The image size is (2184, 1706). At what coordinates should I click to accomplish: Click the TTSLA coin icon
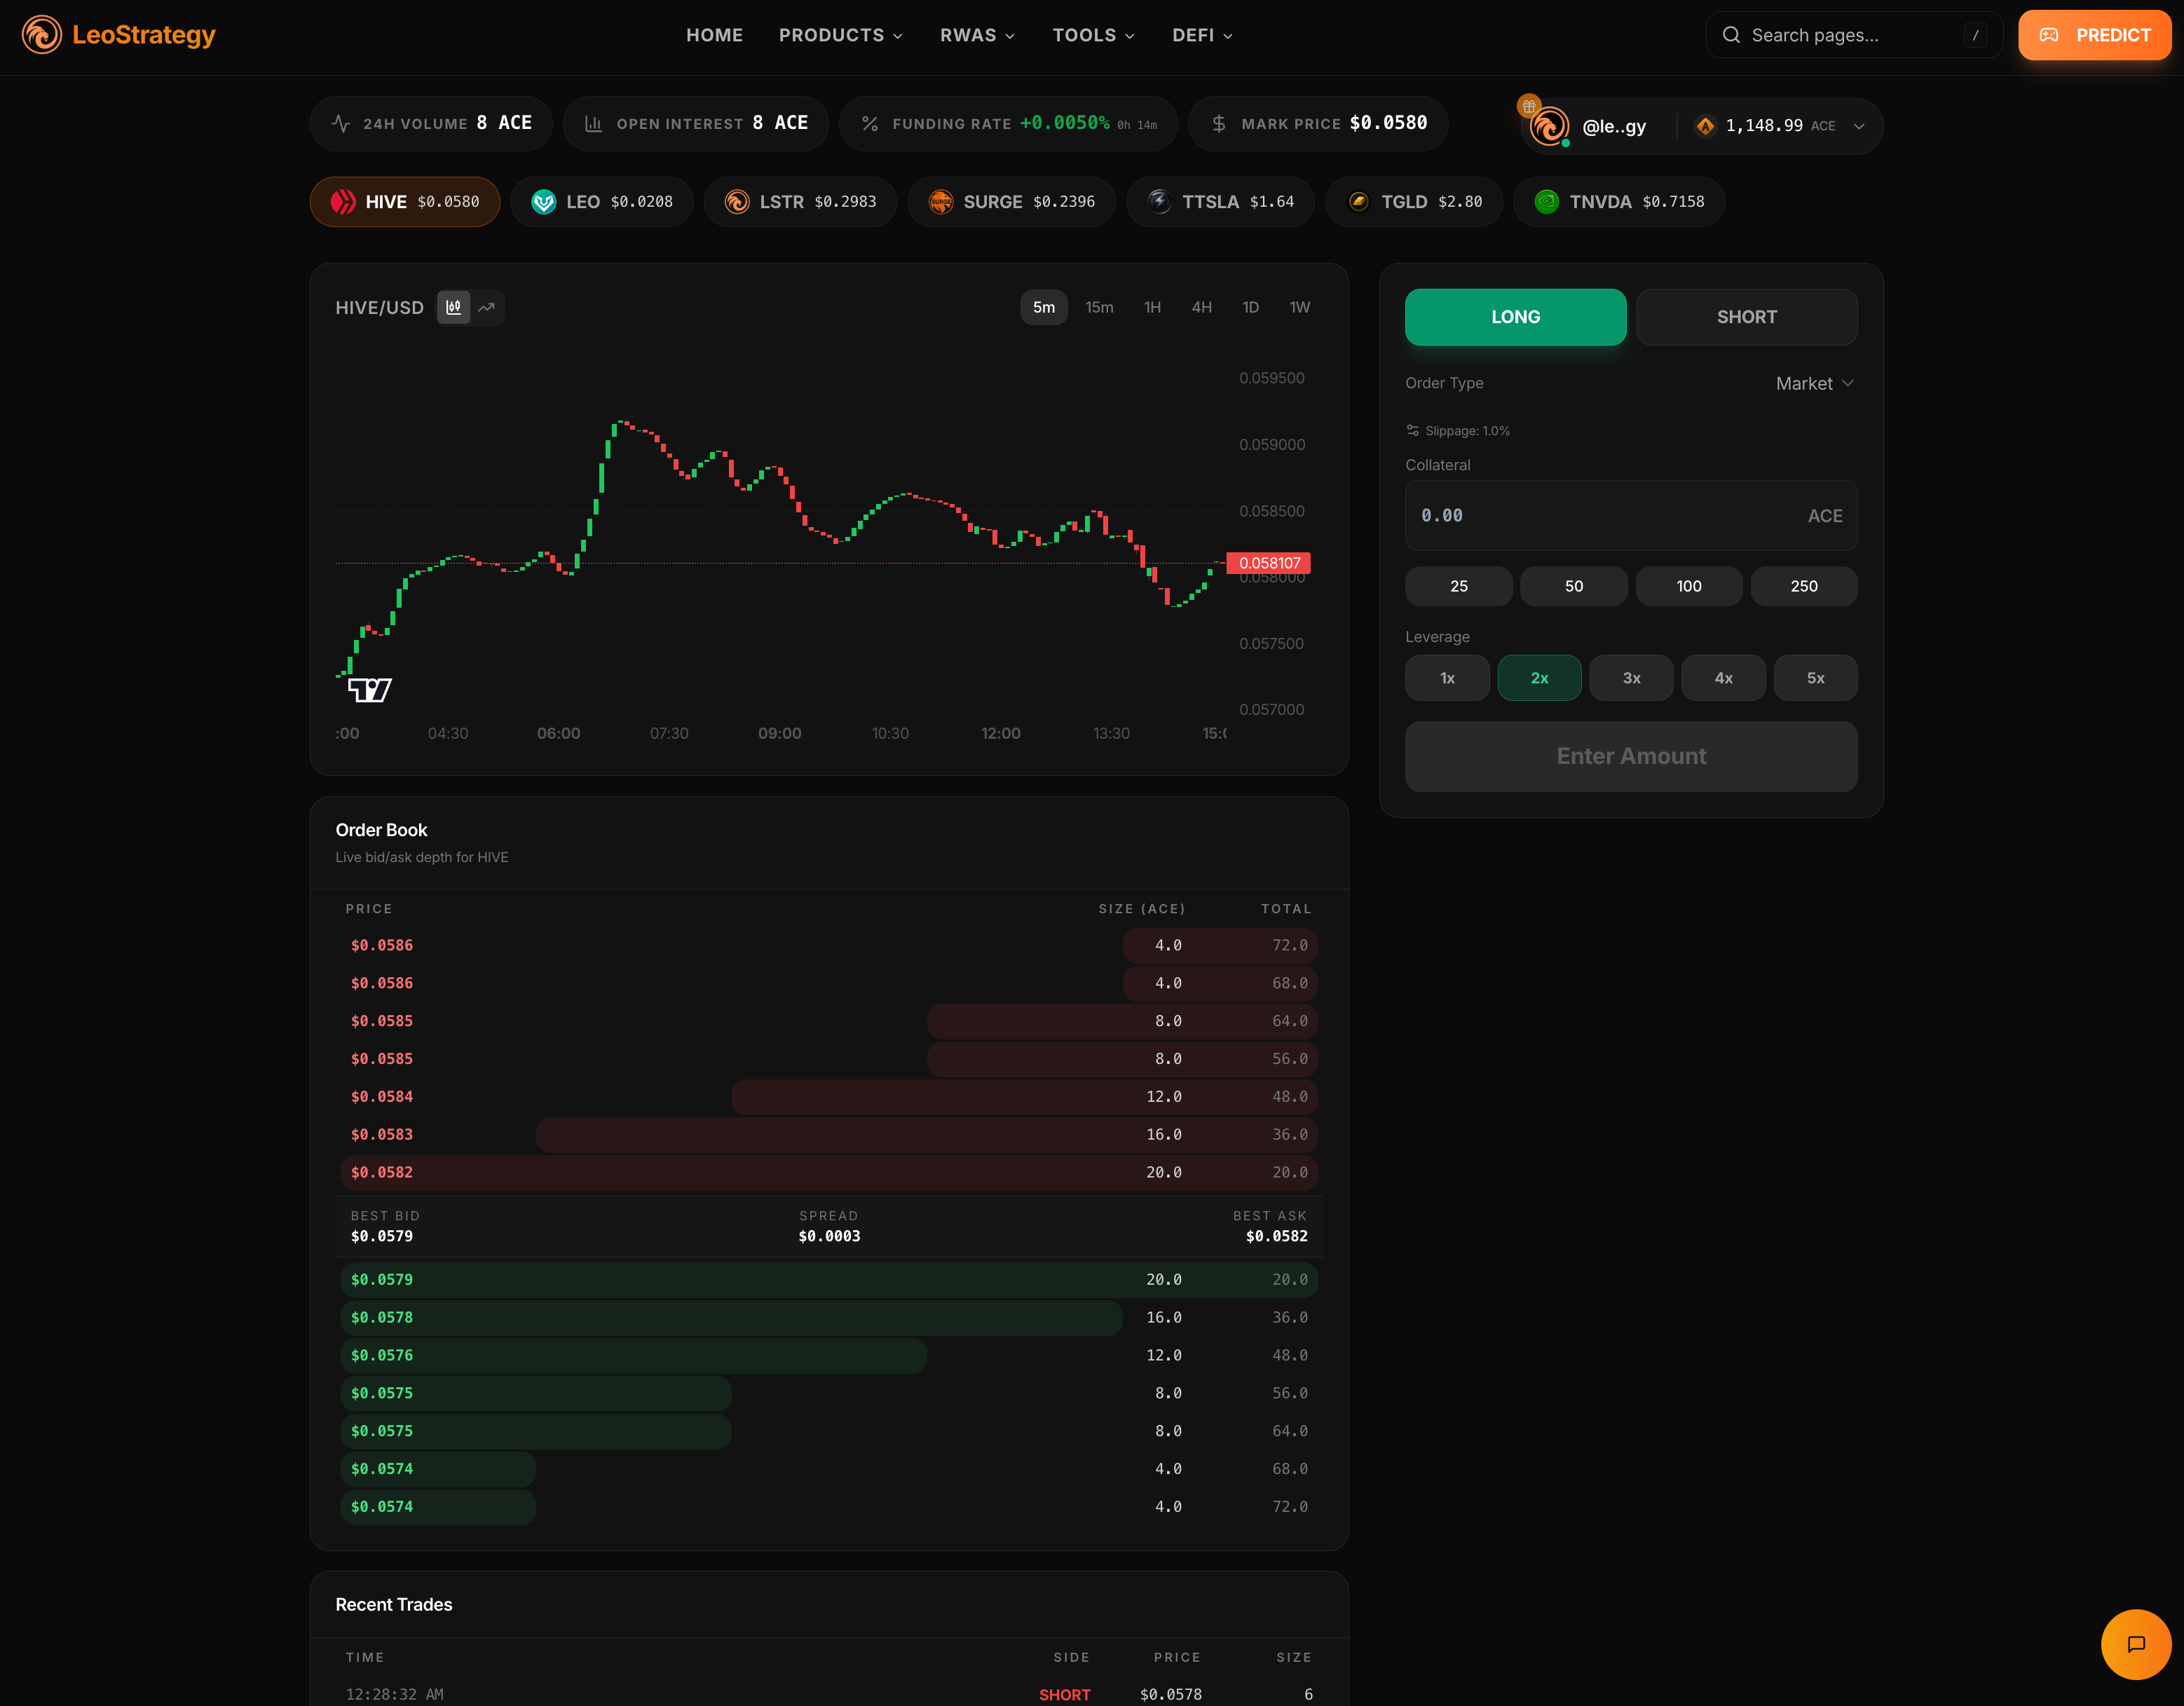pyautogui.click(x=1160, y=202)
